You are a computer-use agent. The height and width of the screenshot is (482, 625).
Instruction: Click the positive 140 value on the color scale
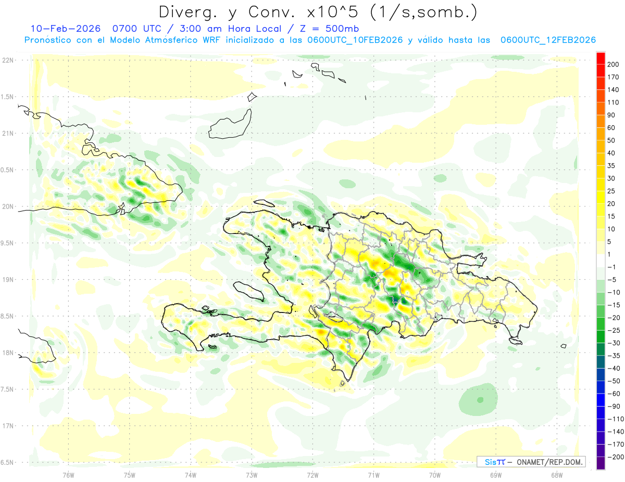tap(614, 90)
